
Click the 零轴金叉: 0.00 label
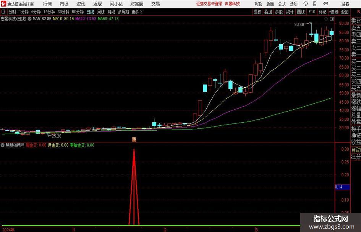pos(82,145)
